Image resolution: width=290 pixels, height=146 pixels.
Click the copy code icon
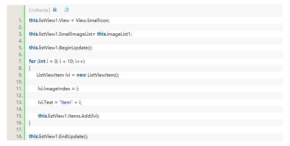coord(67,9)
